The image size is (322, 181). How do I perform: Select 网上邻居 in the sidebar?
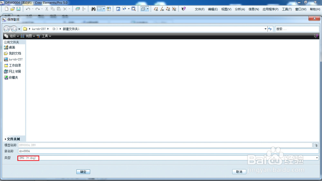pyautogui.click(x=13, y=71)
